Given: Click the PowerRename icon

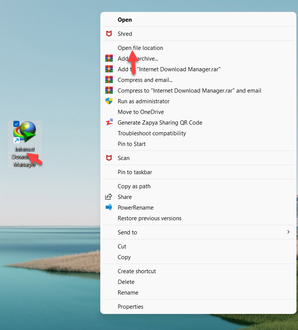Looking at the screenshot, I should [x=109, y=208].
